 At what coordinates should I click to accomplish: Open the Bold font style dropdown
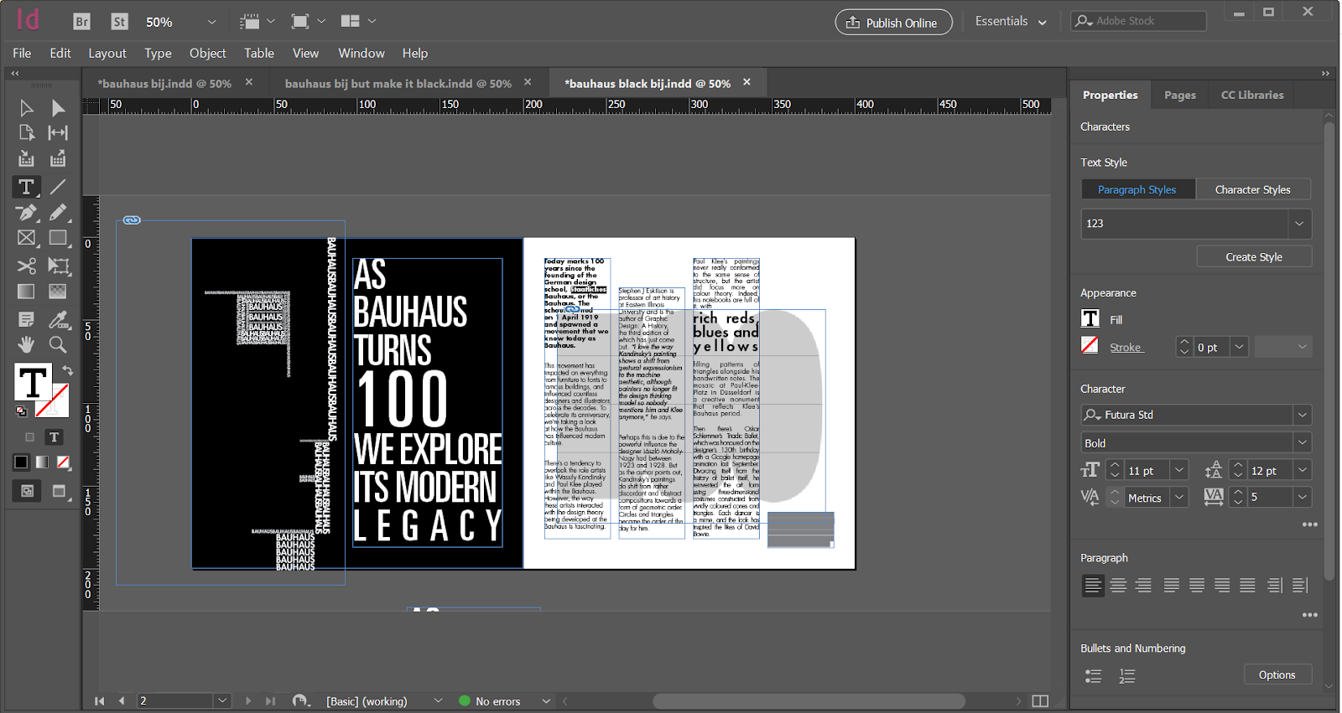click(1302, 443)
